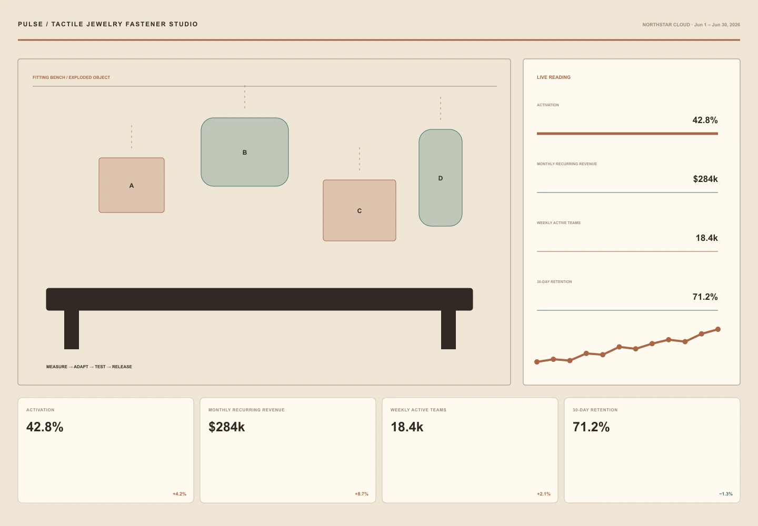Open the 30-Day Retention bottom card

652,450
